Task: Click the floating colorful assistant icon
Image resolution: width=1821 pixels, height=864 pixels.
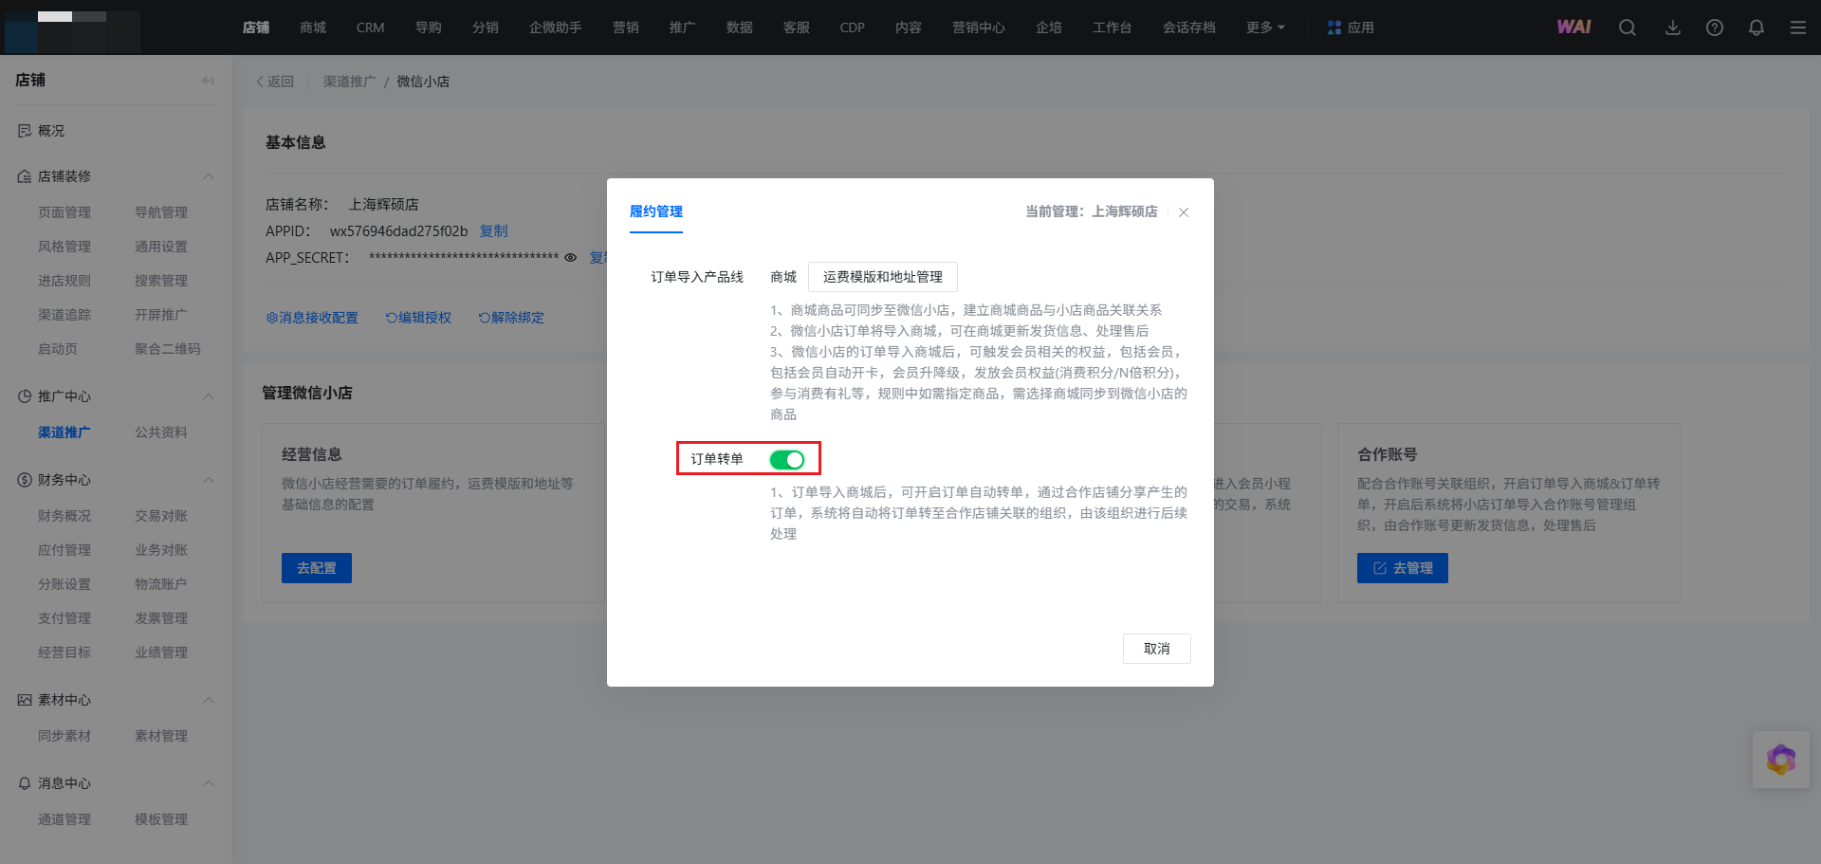Action: point(1780,759)
